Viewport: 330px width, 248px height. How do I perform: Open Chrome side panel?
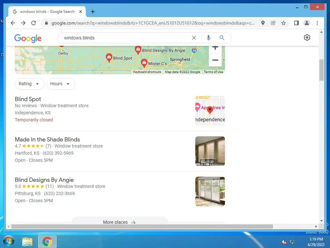296,23
